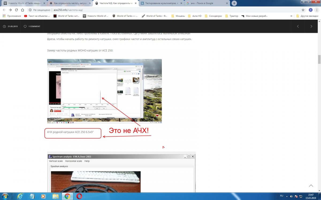The image size is (321, 200).
Task: Expand the 'Мишень' bookmark folder
Action: click(x=178, y=16)
